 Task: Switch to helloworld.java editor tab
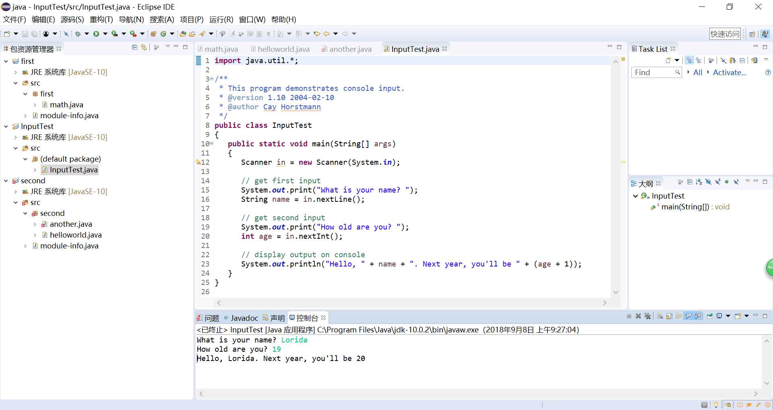(280, 49)
